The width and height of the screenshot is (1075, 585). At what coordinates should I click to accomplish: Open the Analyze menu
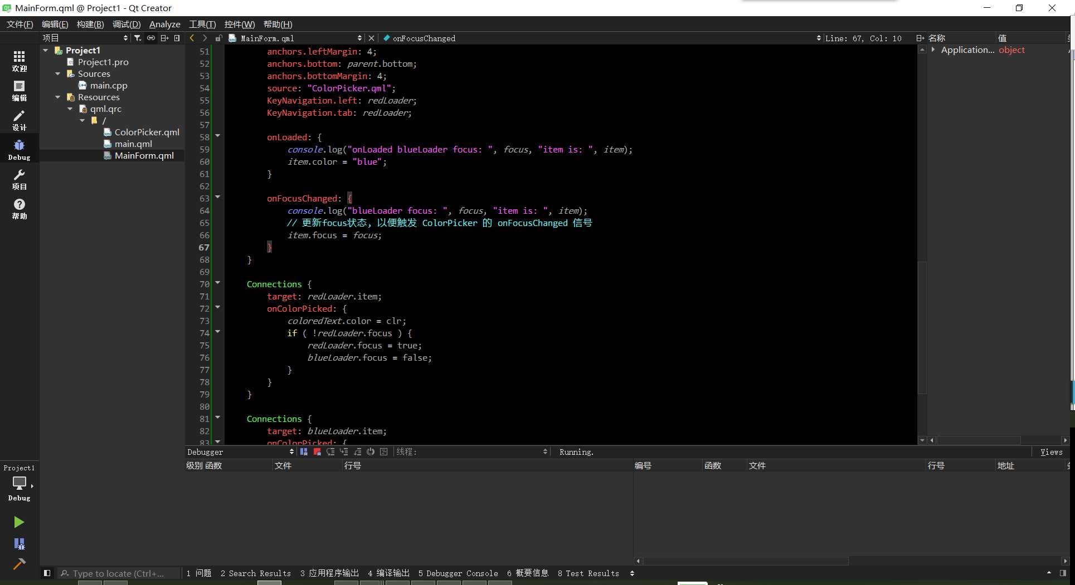[x=164, y=24]
